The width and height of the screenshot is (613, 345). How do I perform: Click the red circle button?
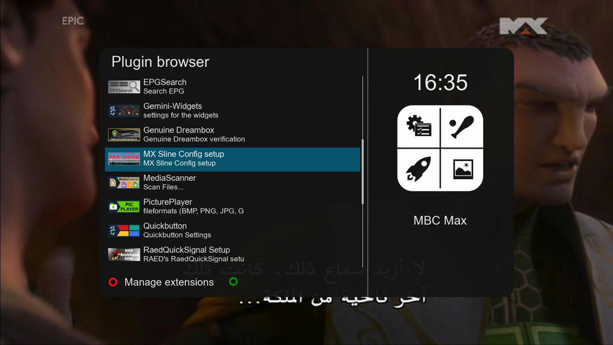113,282
